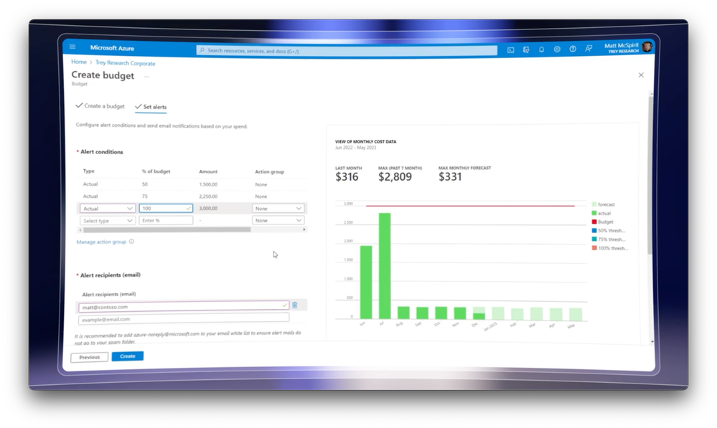Viewport: 717px width, 428px height.
Task: Click the $331 max monthly forecast value
Action: point(450,177)
